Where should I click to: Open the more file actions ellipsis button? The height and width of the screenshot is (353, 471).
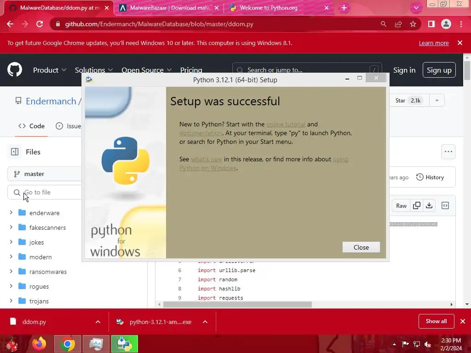coord(448,152)
